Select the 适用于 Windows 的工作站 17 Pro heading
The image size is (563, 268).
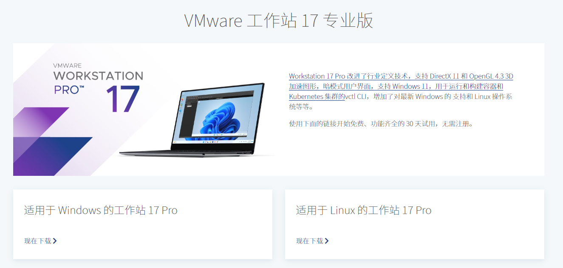pos(101,210)
